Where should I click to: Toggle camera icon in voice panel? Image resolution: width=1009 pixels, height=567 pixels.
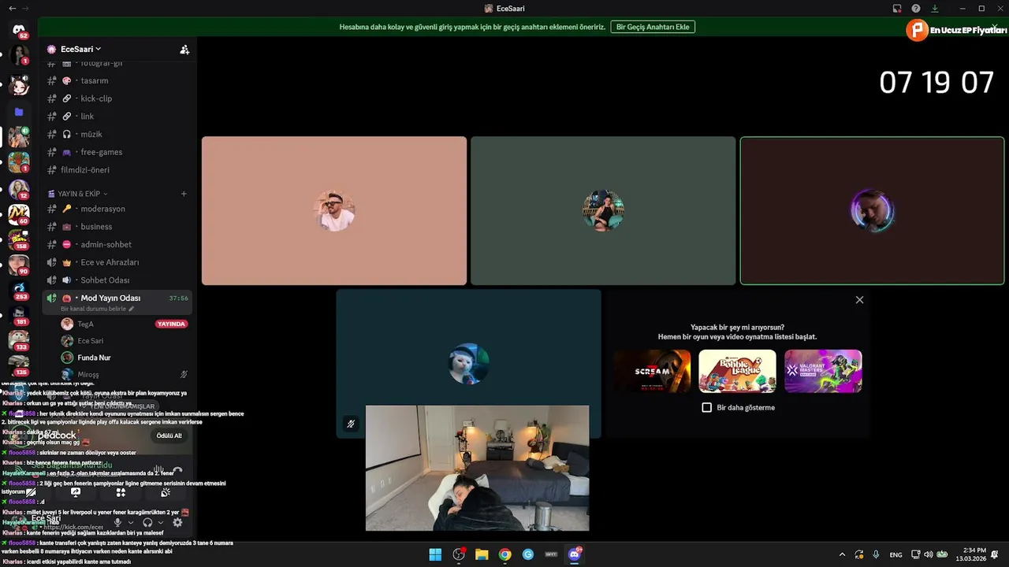coord(31,492)
